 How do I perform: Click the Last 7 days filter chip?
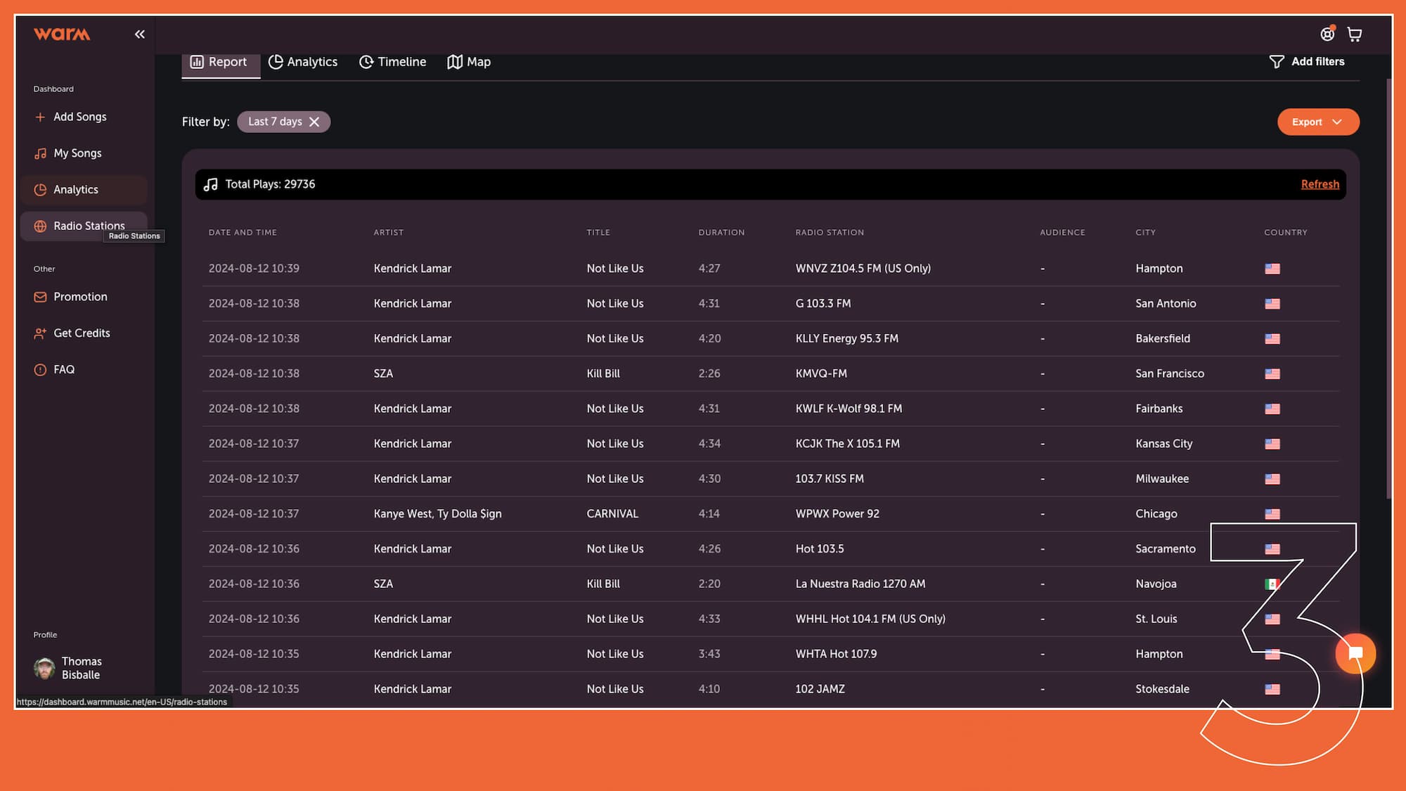(283, 122)
